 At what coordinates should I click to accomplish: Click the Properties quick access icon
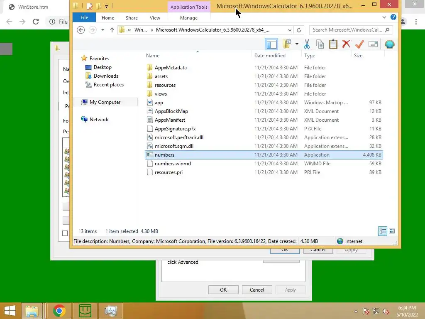point(90,6)
